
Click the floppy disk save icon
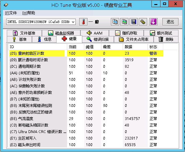[x=133, y=22]
